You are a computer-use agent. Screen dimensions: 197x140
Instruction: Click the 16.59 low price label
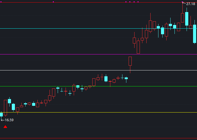[9, 120]
